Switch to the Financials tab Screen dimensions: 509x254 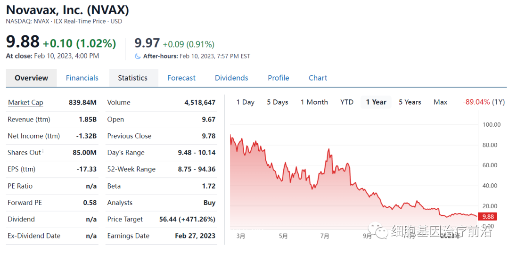(82, 78)
